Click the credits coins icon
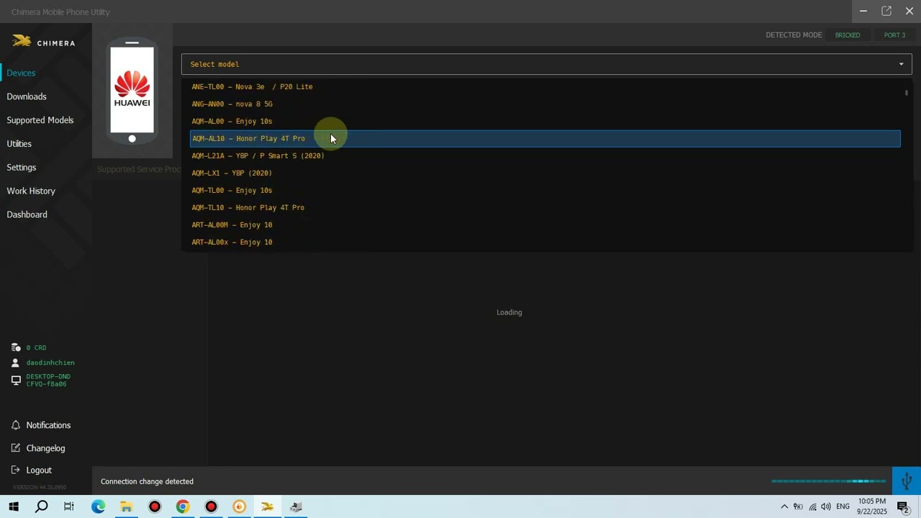 point(16,347)
